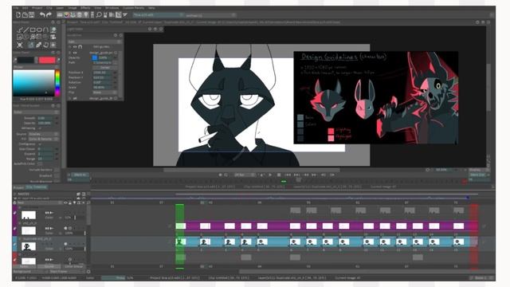Select the dark A color swatch
Image resolution: width=510 pixels, height=287 pixels.
coord(25,60)
